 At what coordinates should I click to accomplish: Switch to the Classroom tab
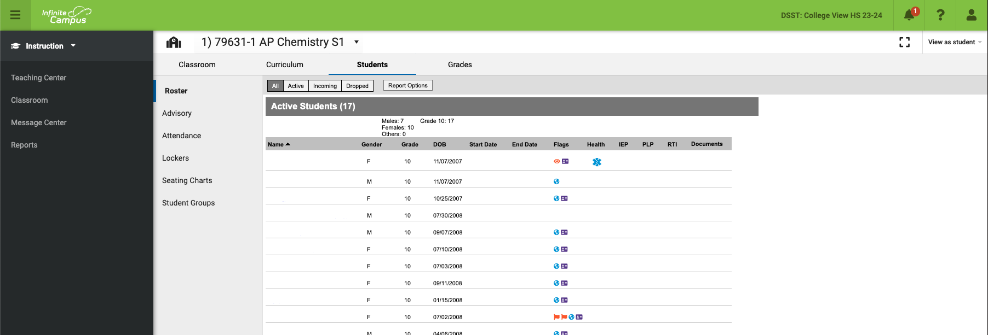tap(197, 64)
